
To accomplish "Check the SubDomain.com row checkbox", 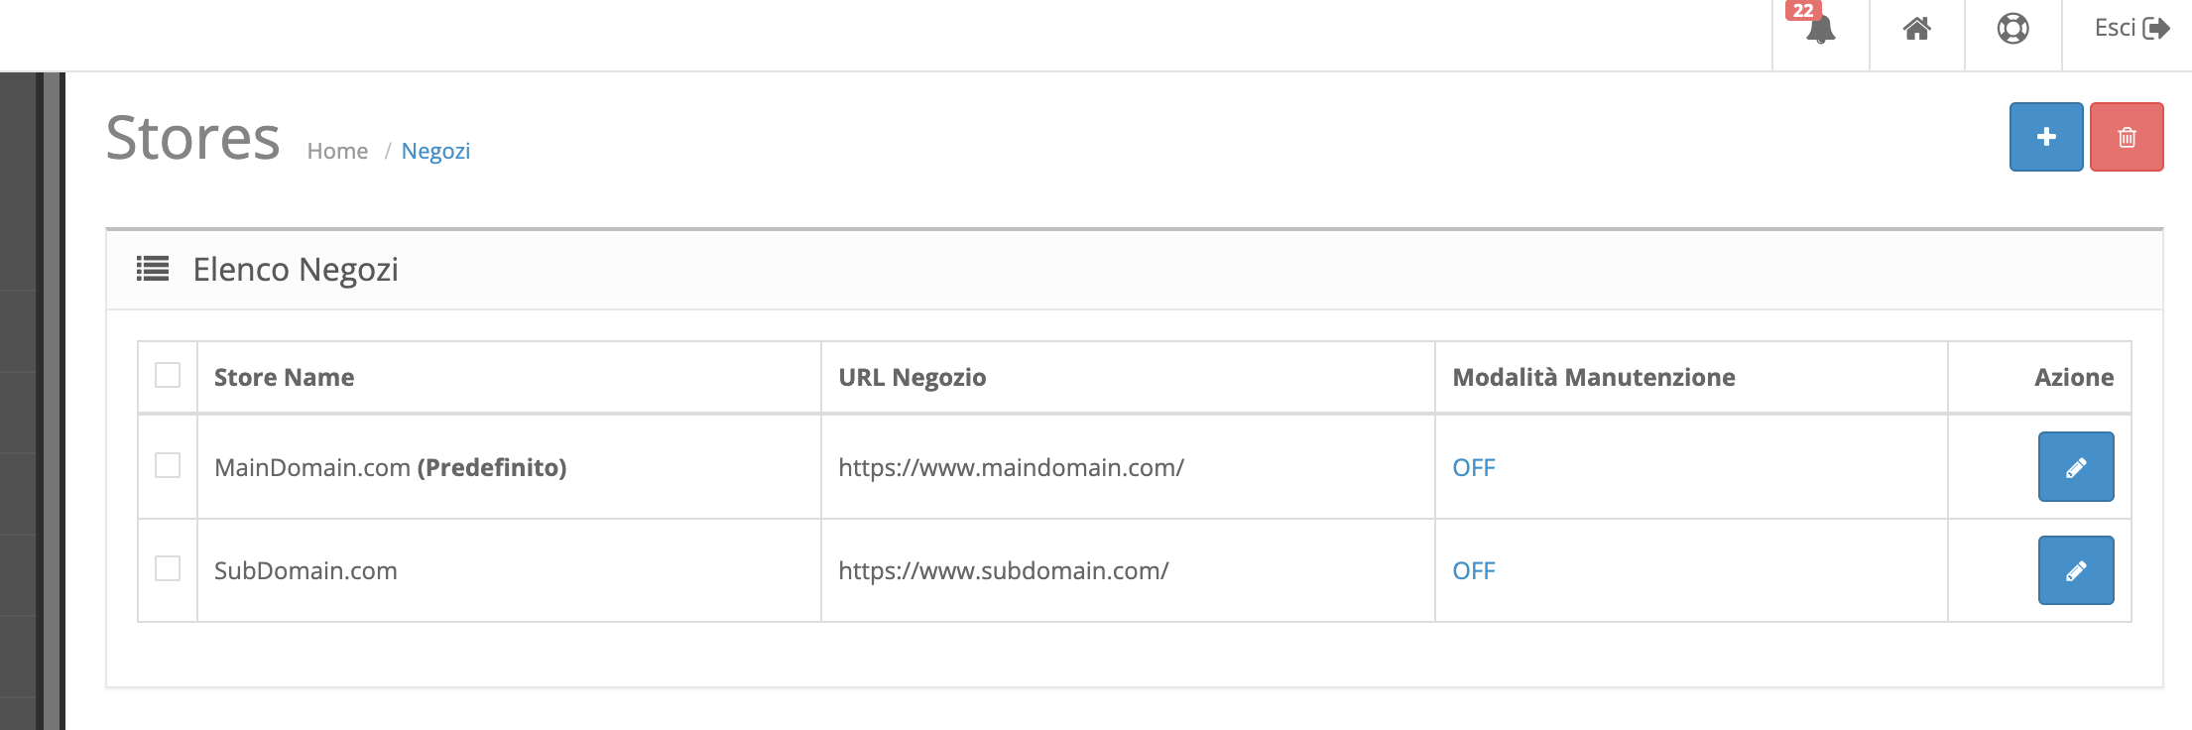I will pyautogui.click(x=168, y=568).
